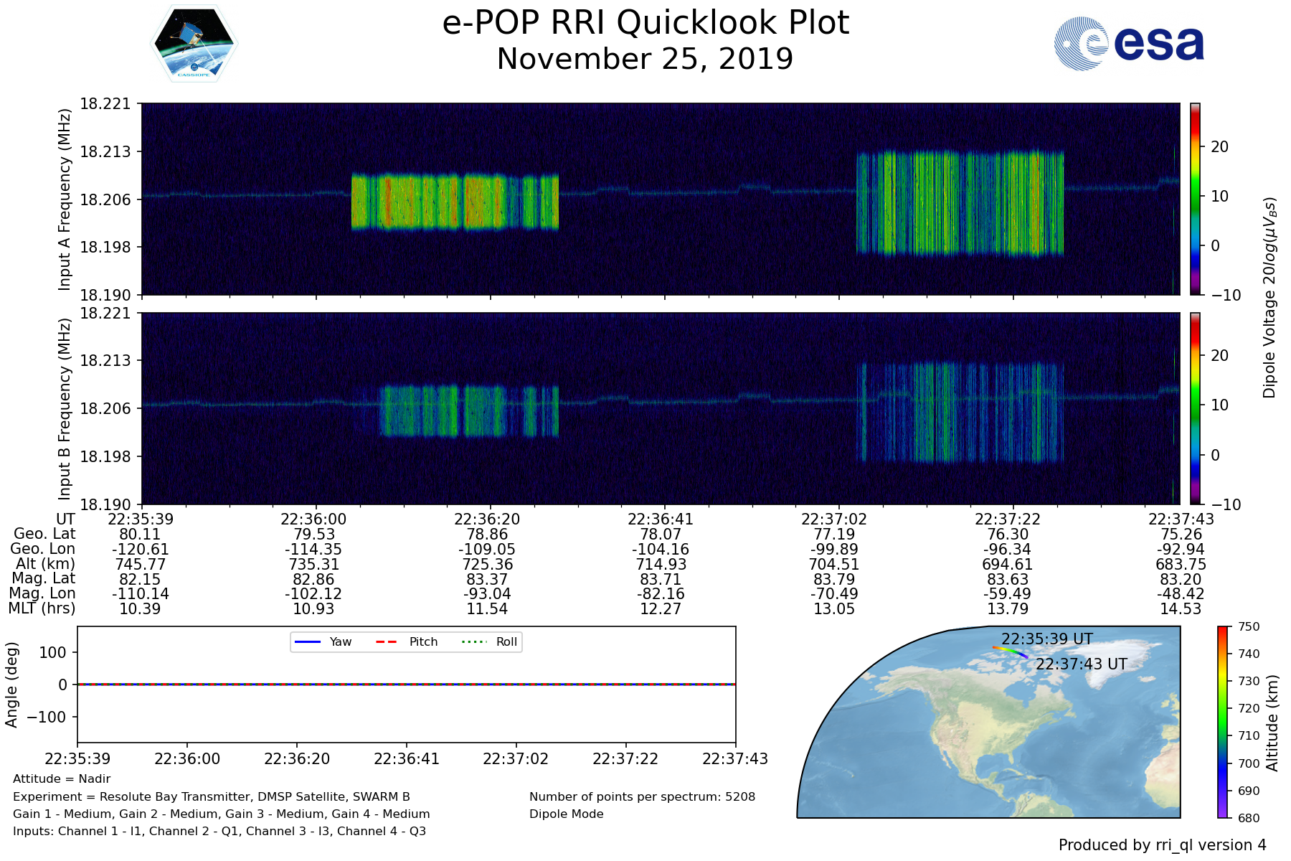The image size is (1291, 861).
Task: Click the November 25, 2019 date subtitle
Action: click(645, 59)
